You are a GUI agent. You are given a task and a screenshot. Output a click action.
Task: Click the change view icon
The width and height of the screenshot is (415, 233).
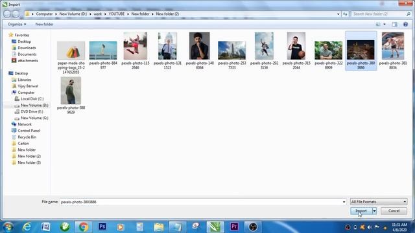(378, 25)
